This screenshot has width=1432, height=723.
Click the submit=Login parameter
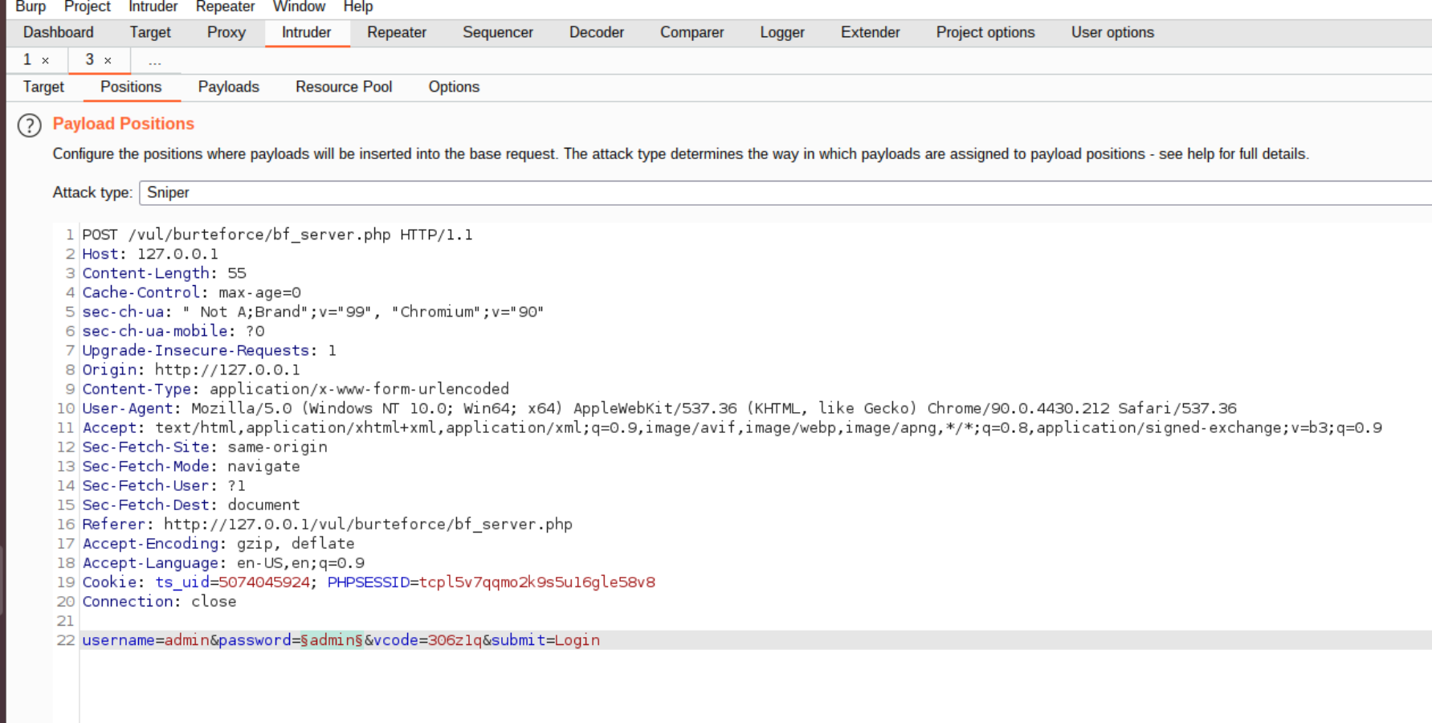(x=545, y=639)
